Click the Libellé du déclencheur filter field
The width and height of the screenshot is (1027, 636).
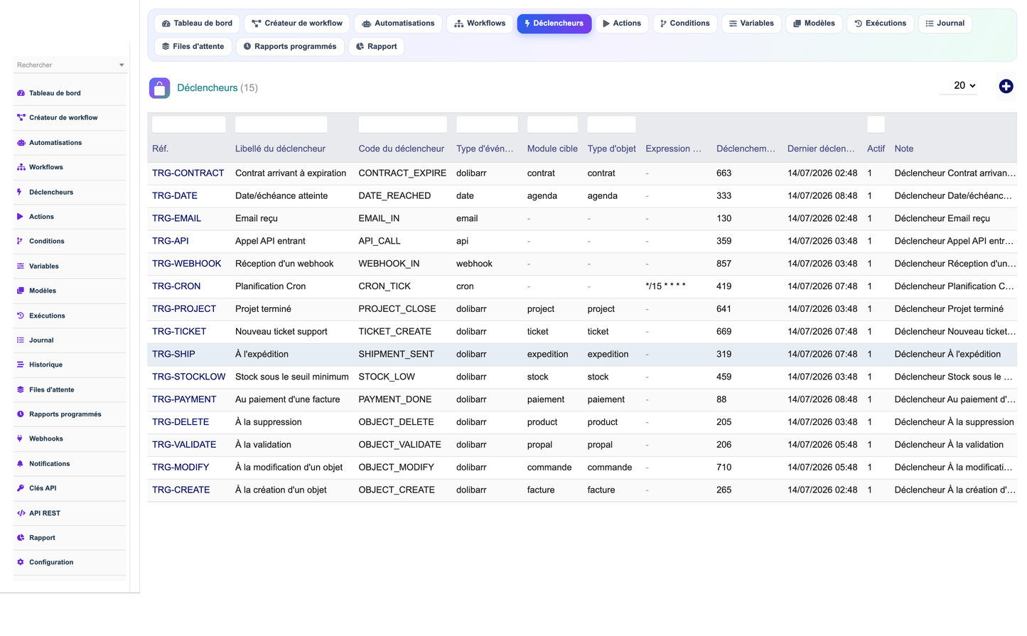[x=281, y=124]
